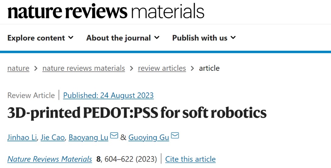View author Jinhao Li's details

tap(22, 137)
